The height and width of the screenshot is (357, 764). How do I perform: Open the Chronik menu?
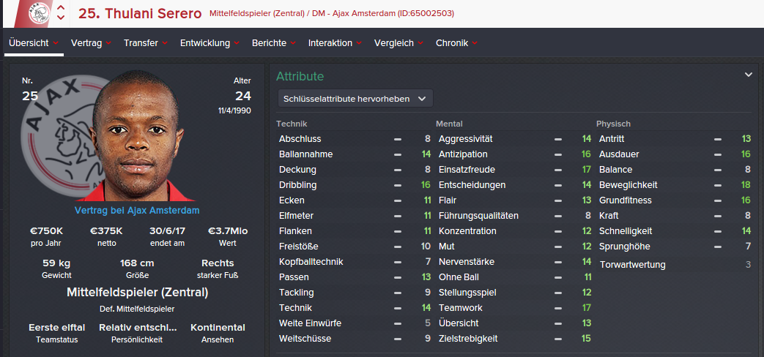coord(452,43)
